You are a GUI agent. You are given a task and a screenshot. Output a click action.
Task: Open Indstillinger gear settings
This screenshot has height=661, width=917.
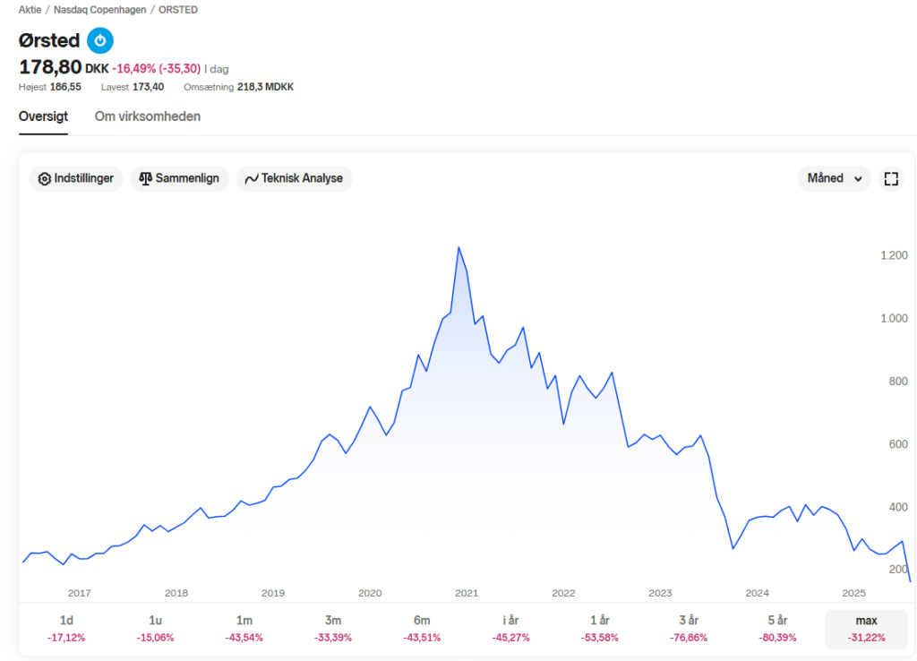click(76, 178)
